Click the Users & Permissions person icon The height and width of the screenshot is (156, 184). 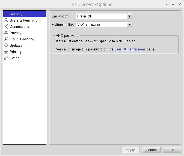(6, 20)
